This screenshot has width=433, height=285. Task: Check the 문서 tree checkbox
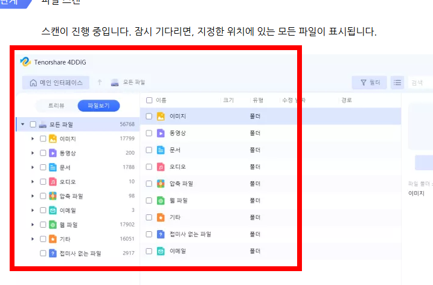[43, 167]
